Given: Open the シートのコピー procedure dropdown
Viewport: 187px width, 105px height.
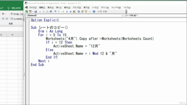Looking at the screenshot, I should click(156, 15).
